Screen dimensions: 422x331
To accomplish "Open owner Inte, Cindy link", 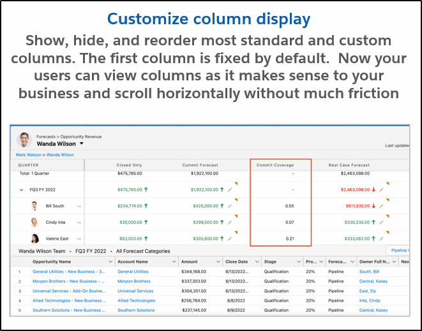I will click(370, 300).
